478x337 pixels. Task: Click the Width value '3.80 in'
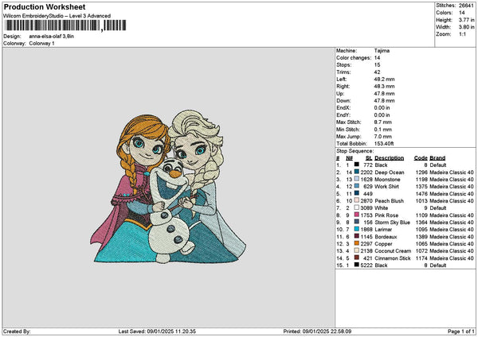point(466,27)
